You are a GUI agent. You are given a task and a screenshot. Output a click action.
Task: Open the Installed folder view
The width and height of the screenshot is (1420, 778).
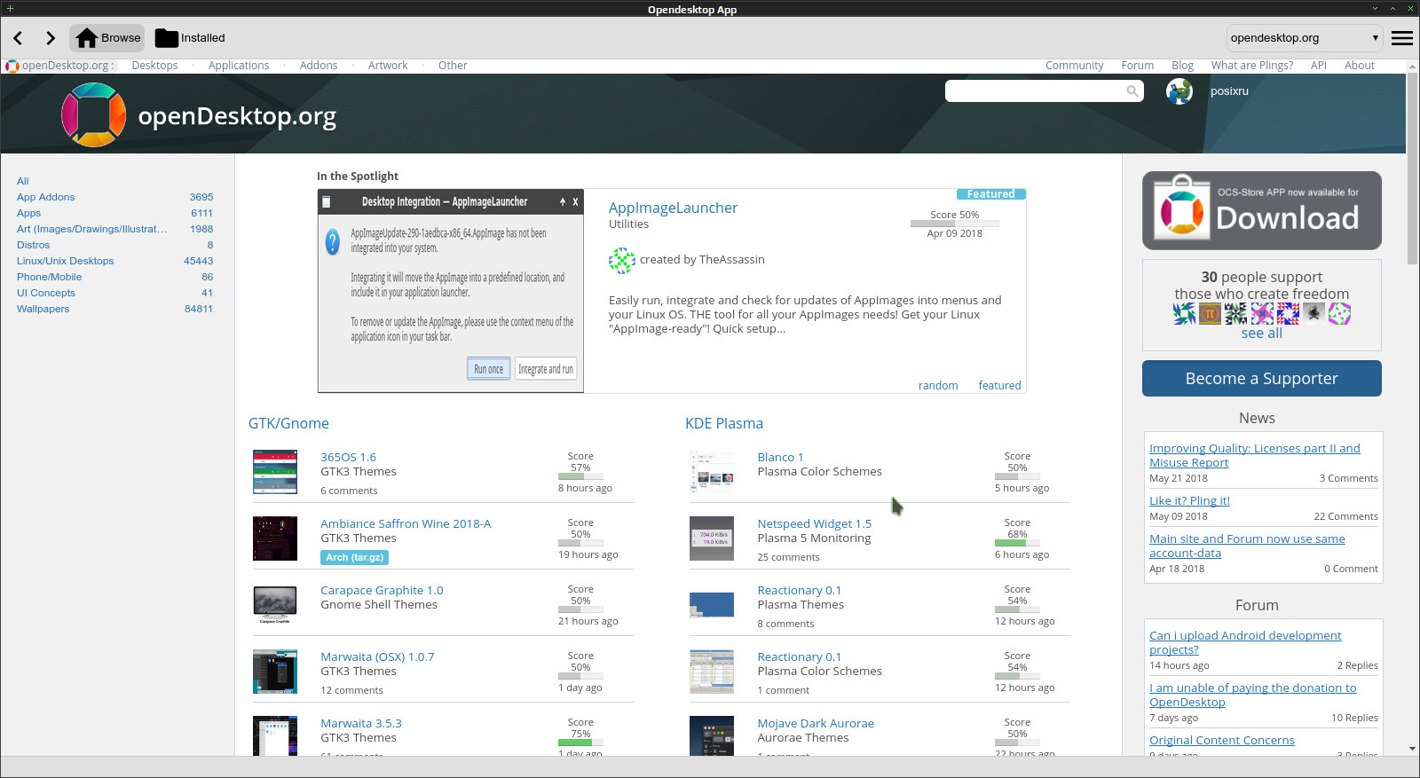[x=191, y=38]
